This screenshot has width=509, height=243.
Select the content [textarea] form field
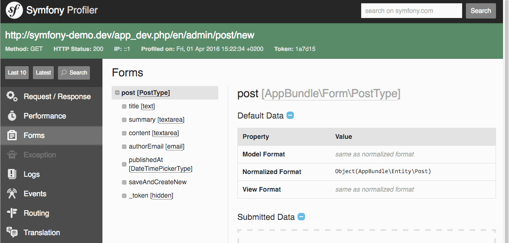[154, 133]
